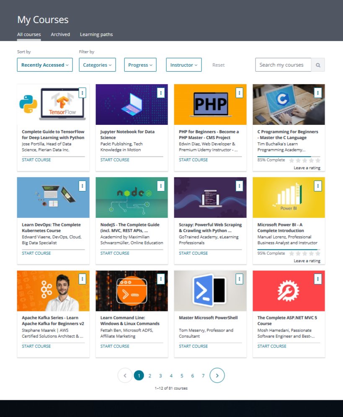Go to page 5 of courses
The image size is (343, 417).
(182, 376)
